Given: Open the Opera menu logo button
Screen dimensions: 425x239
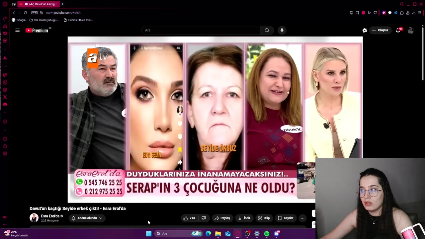Looking at the screenshot, I should 5,4.
